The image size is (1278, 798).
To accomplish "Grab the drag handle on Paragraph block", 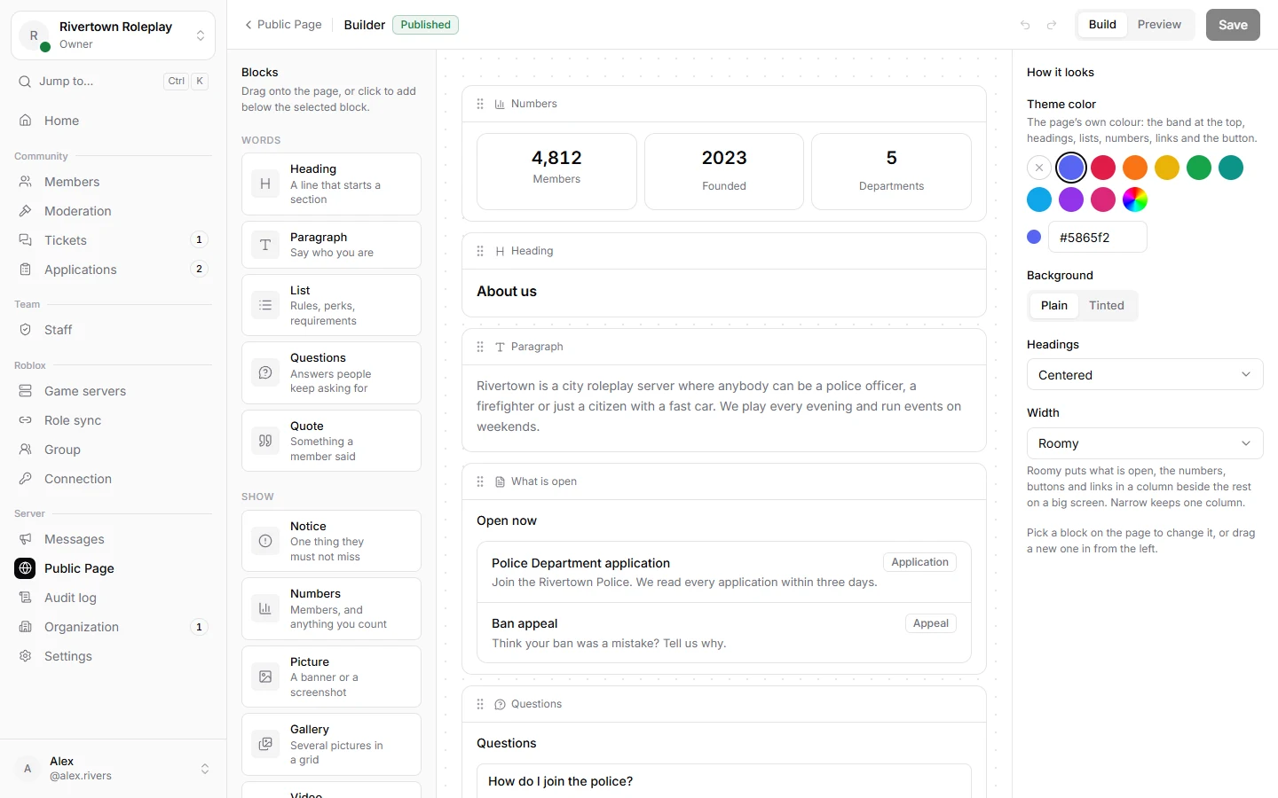I will (x=480, y=347).
